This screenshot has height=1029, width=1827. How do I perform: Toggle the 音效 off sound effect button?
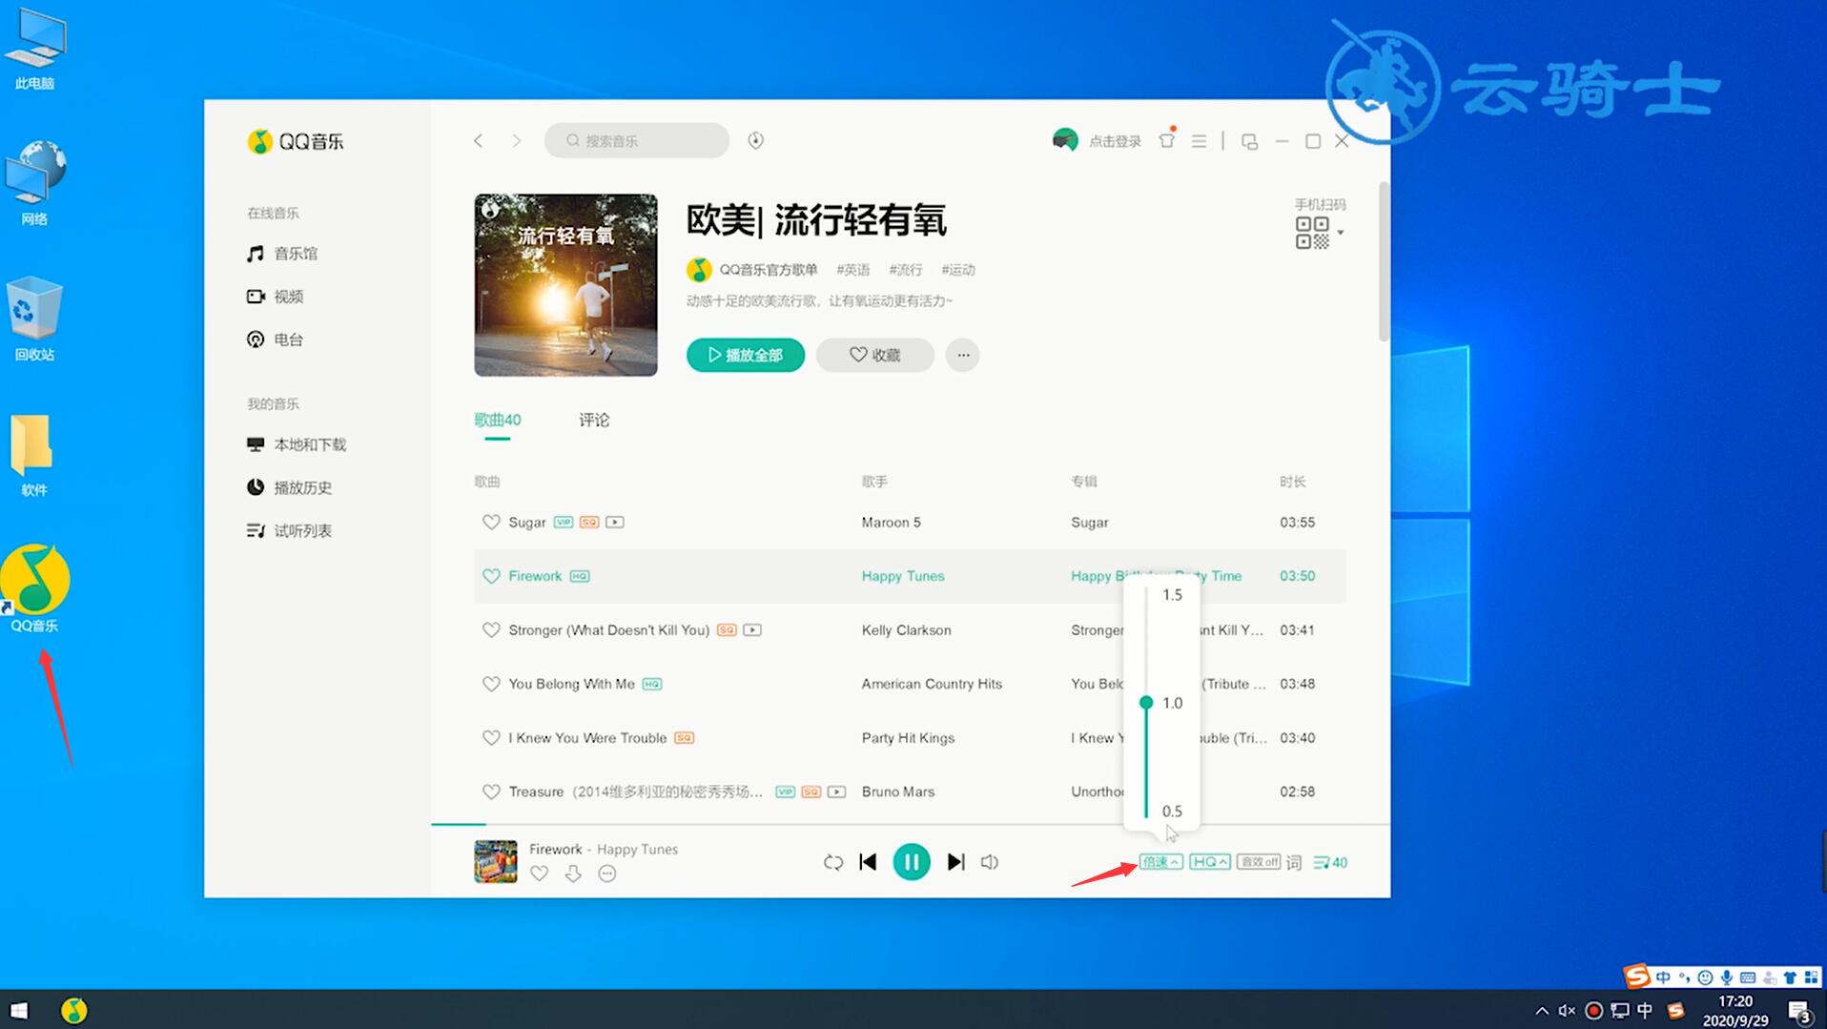[1259, 862]
